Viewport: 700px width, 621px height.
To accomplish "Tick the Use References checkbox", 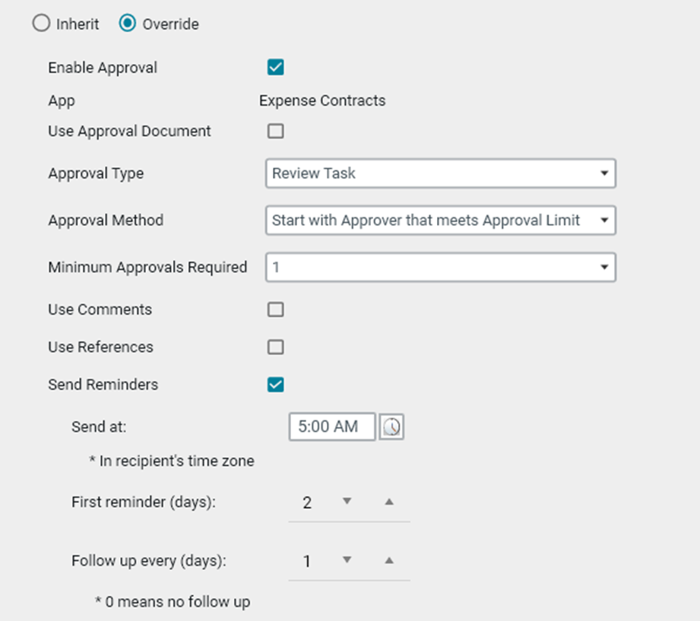I will [x=276, y=347].
